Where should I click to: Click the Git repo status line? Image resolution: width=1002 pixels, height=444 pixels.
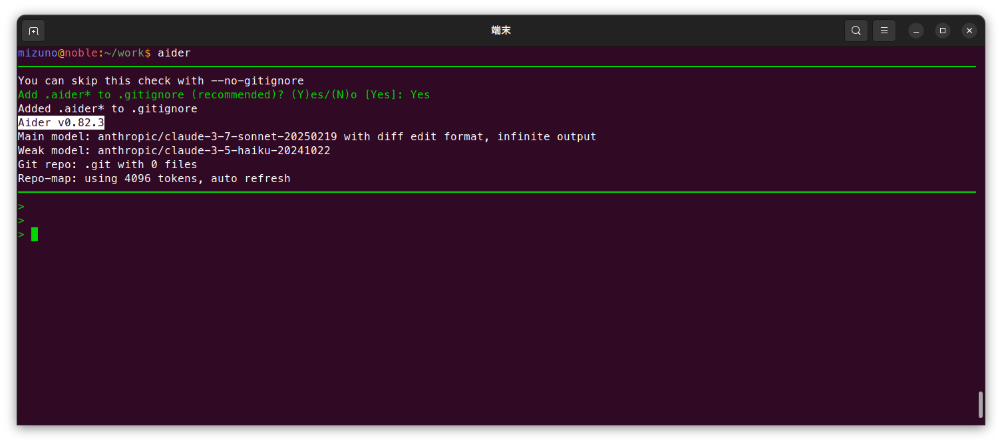tap(107, 165)
